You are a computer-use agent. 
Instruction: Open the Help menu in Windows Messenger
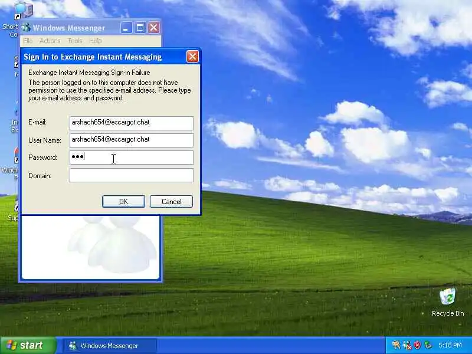95,41
